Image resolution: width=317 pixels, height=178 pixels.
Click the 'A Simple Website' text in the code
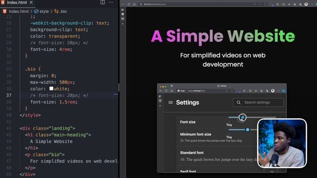[52, 141]
